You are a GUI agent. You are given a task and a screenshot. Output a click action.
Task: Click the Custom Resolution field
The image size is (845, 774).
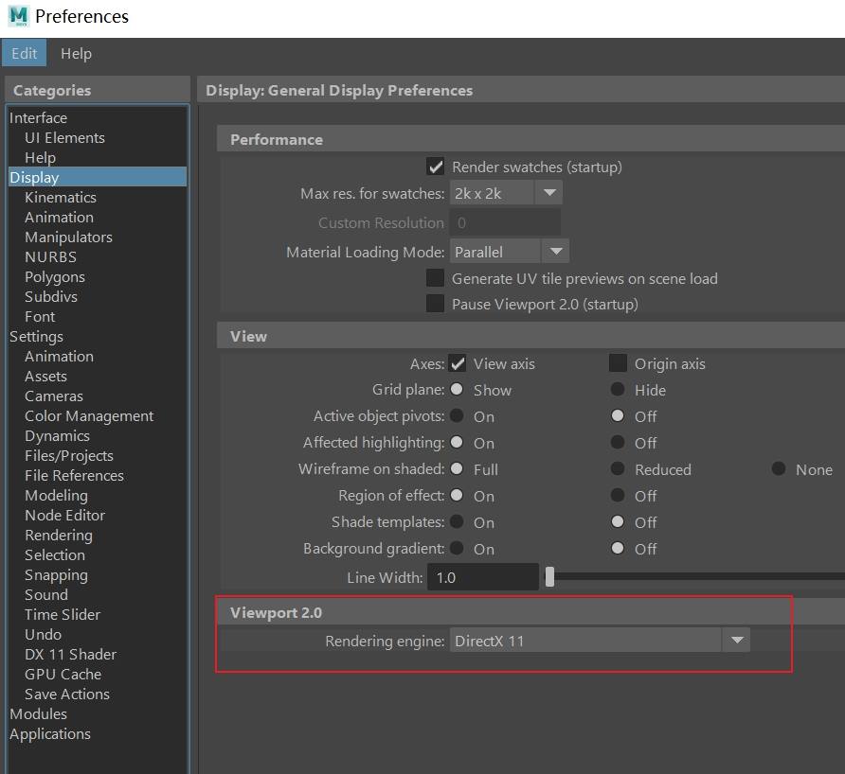(505, 222)
